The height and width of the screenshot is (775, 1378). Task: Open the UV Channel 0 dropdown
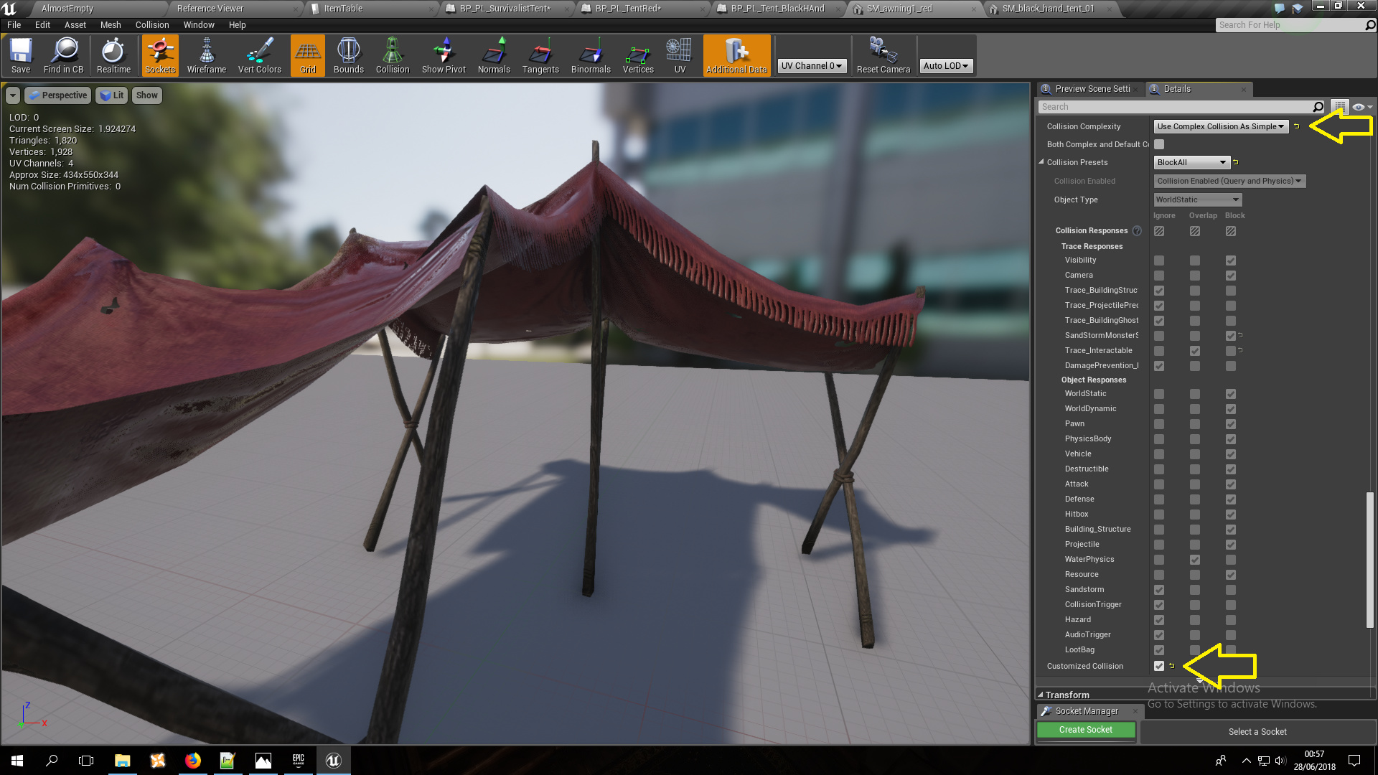point(812,66)
